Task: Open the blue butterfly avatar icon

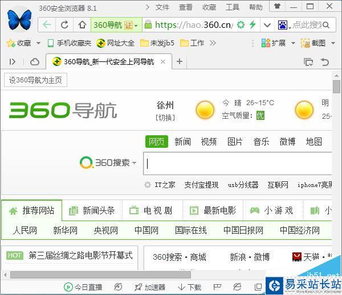Action: 19,19
